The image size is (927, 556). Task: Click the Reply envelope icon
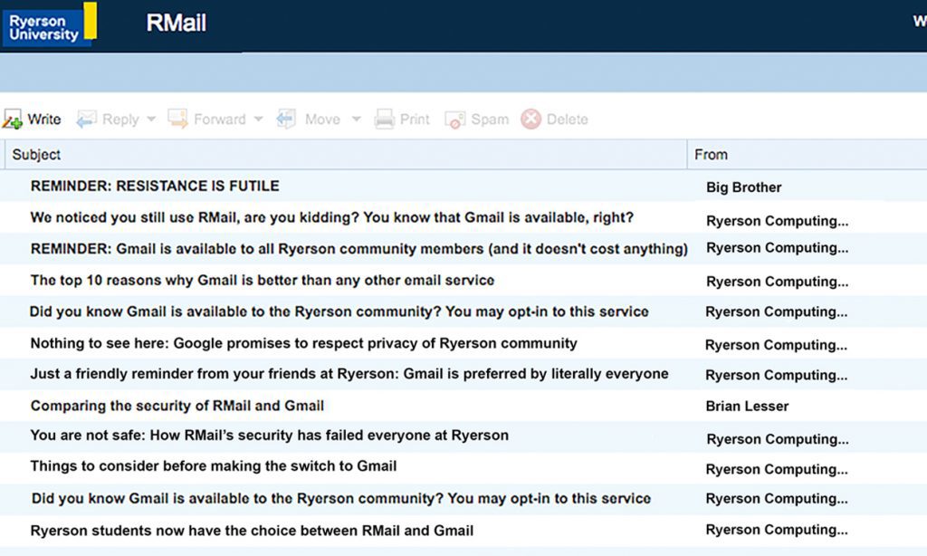point(86,119)
